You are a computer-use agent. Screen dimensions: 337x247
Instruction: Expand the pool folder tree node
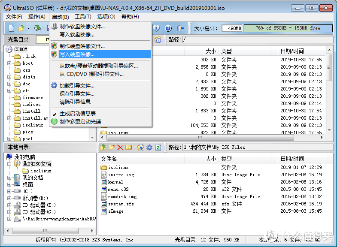(9, 139)
